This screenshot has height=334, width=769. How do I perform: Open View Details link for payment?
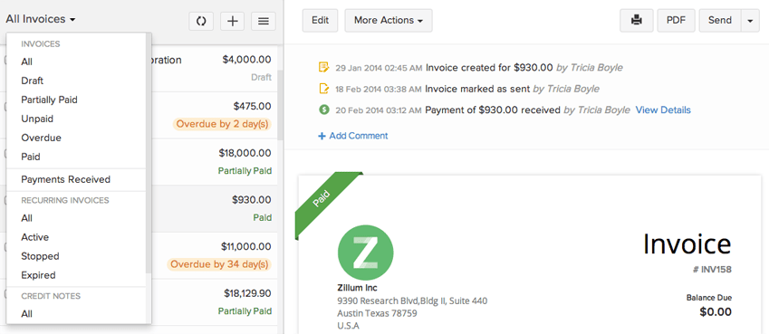[x=663, y=110]
